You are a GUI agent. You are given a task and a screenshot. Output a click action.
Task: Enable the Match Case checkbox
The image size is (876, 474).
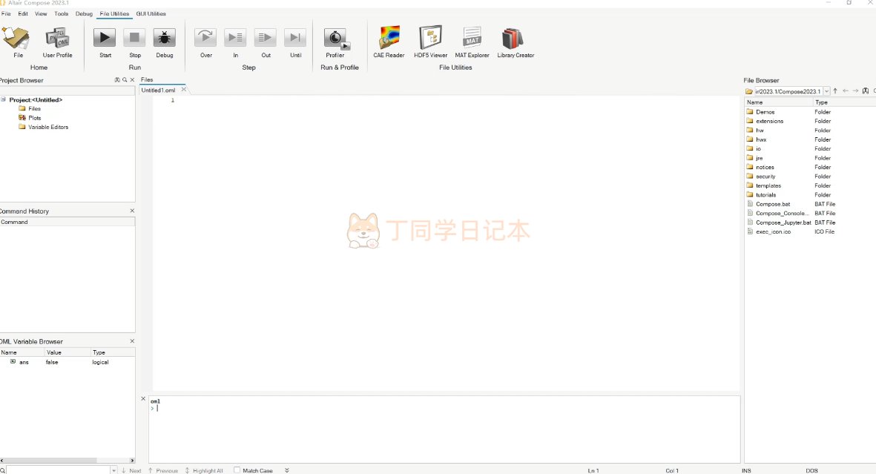pos(237,470)
